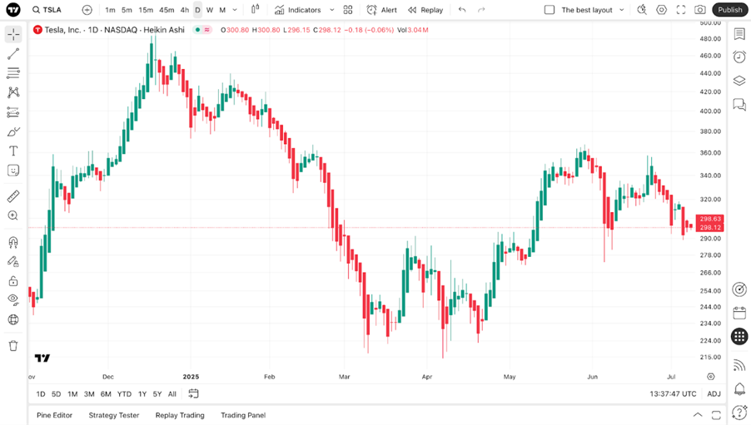Toggle magnet mode
751x425 pixels.
pos(13,242)
